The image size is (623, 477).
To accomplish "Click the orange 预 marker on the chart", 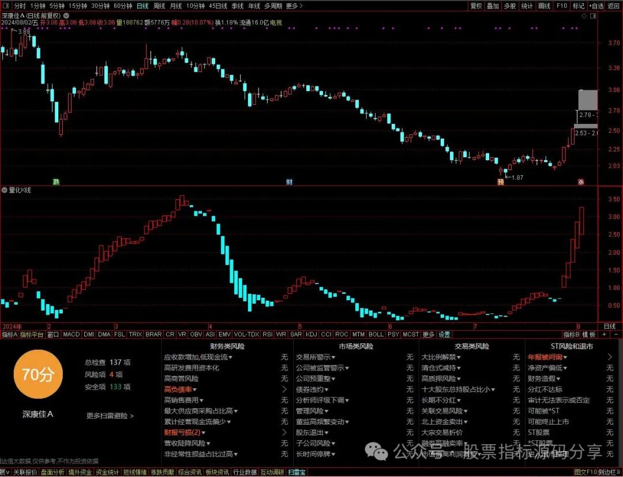I will tap(501, 181).
